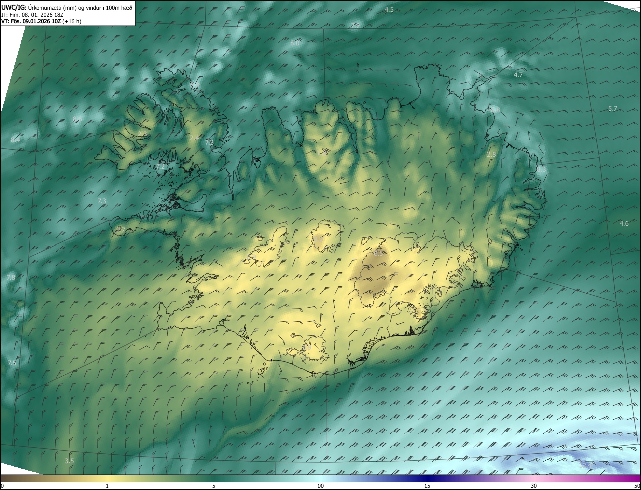641x490 pixels.
Task: Pick the pale yellow colour above the 1 label
Action: pyautogui.click(x=107, y=479)
